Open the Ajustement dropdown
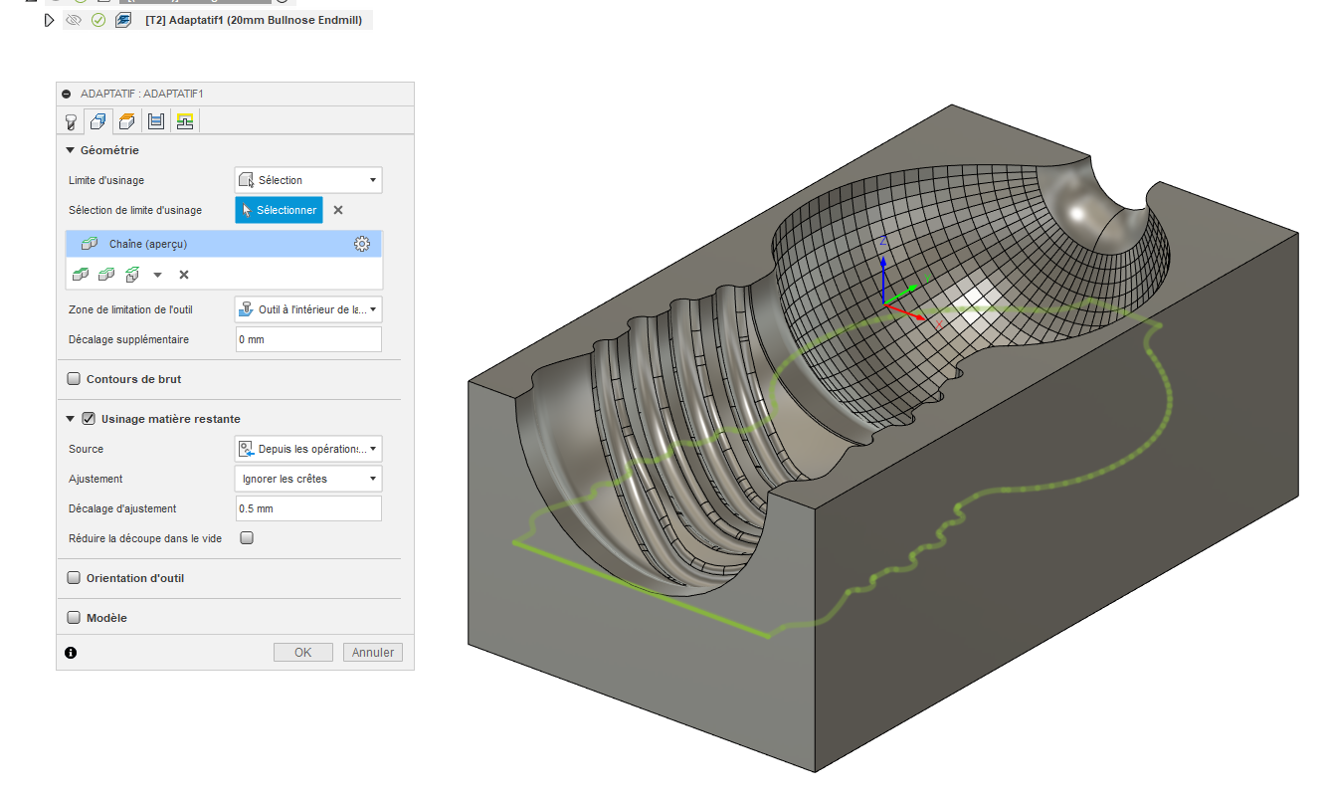This screenshot has width=1330, height=800. pos(308,479)
